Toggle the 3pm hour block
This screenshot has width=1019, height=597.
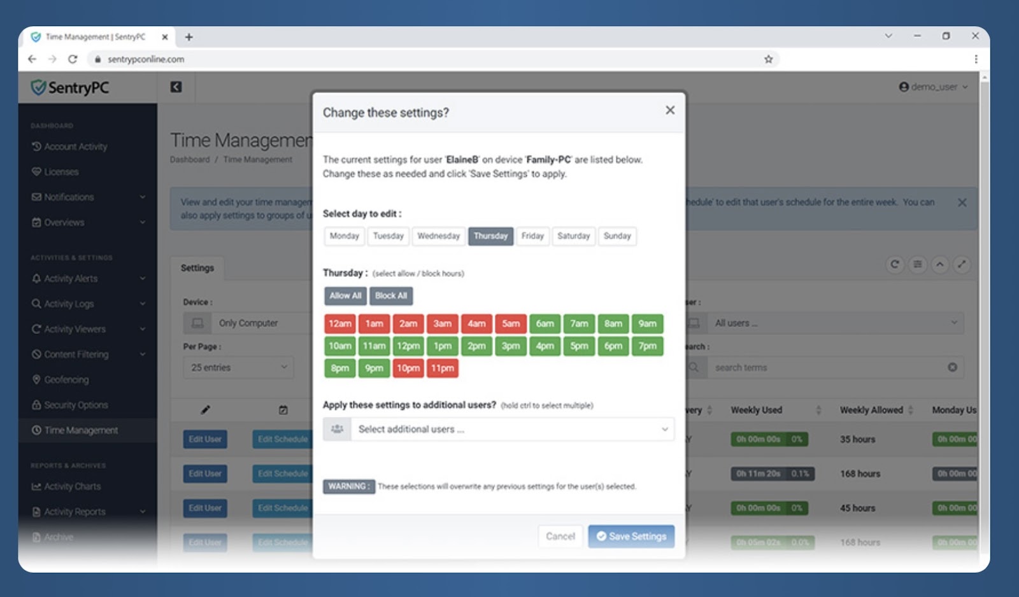(x=511, y=346)
